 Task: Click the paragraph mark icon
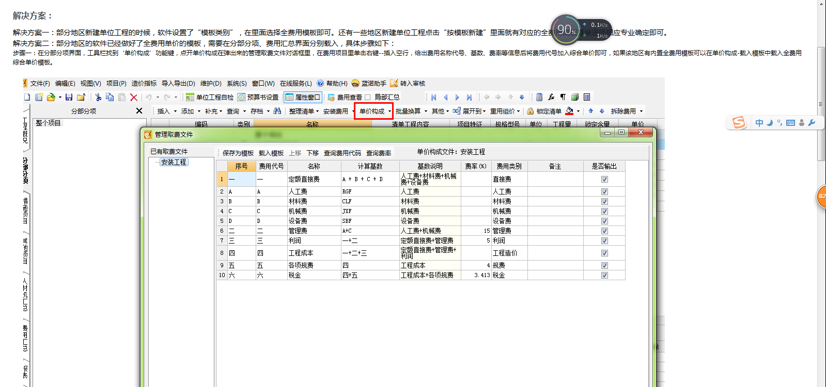563,97
